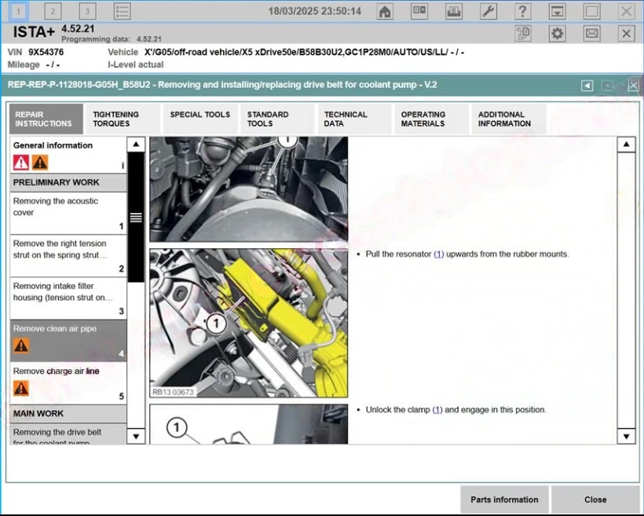The height and width of the screenshot is (516, 644).
Task: Open the Standard Tools tab
Action: [x=277, y=119]
